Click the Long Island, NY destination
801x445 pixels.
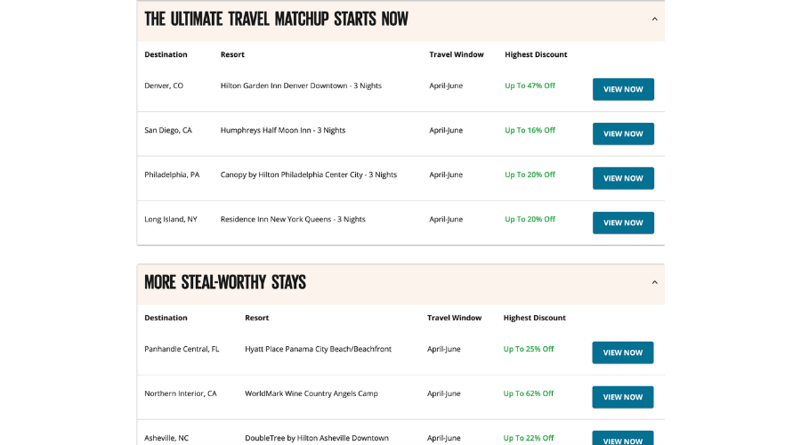click(x=171, y=219)
